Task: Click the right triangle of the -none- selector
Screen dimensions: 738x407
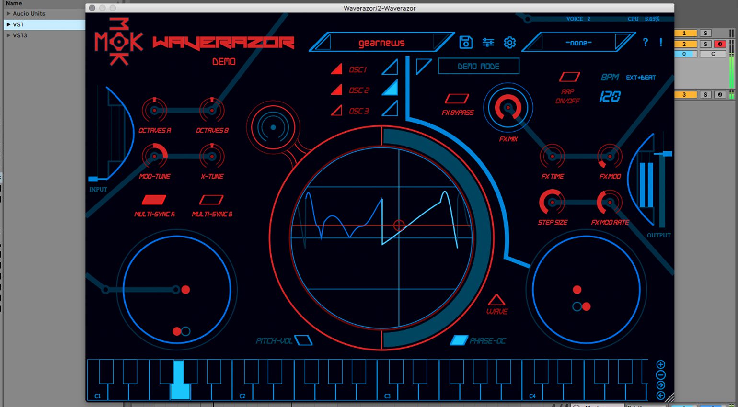Action: (x=623, y=42)
